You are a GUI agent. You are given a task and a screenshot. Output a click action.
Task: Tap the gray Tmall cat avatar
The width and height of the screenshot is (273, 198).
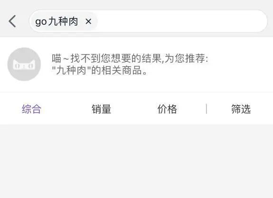(24, 64)
